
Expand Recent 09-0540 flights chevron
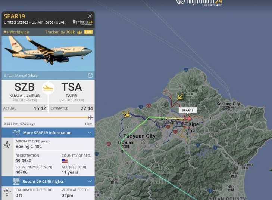[x=90, y=181]
